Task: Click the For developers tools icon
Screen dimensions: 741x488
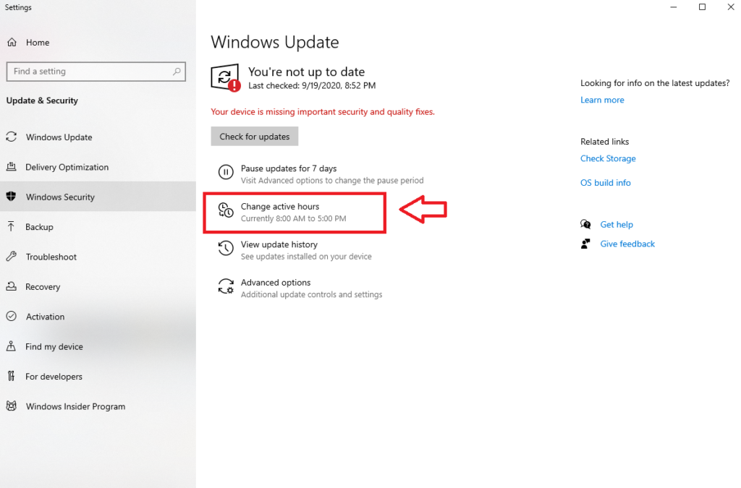Action: pyautogui.click(x=12, y=376)
